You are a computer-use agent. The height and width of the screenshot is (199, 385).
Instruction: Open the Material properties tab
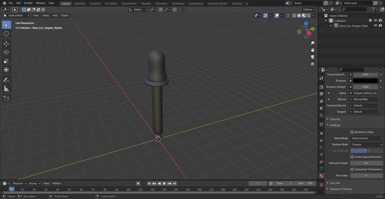321,176
